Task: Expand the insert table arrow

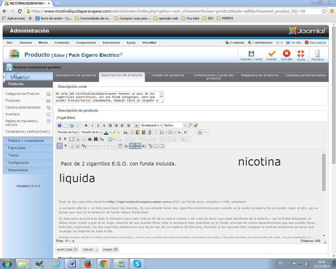Action: (114, 139)
